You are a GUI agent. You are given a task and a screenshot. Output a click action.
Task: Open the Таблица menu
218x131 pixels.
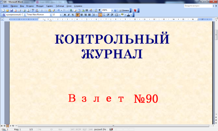pos(60,6)
